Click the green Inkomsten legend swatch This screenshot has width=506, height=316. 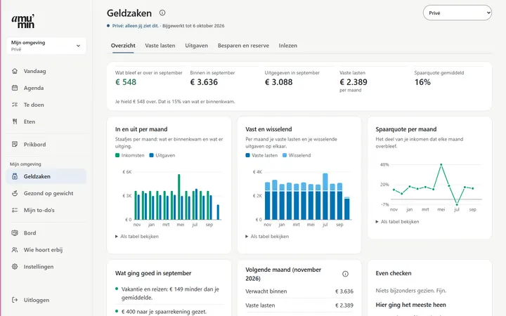tap(117, 155)
